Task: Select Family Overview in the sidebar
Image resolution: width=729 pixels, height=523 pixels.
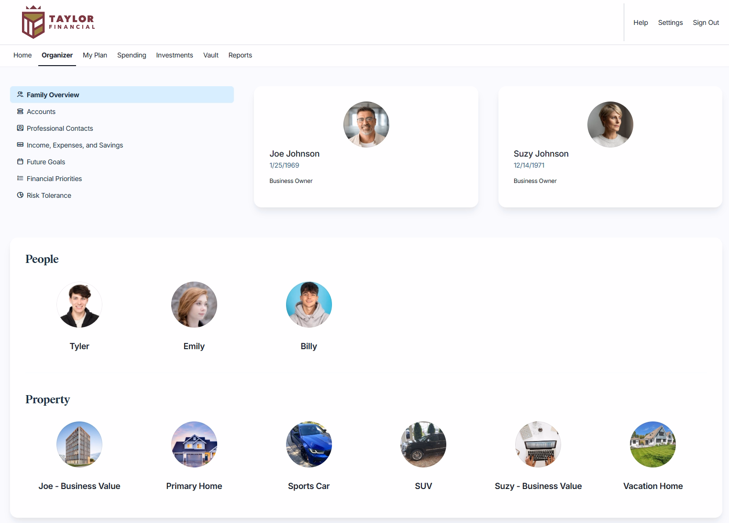Action: 122,95
